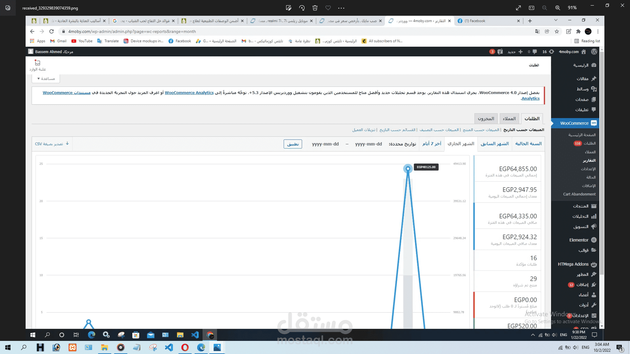Click the تطبيق apply button
Viewport: 630px width, 354px height.
point(293,144)
